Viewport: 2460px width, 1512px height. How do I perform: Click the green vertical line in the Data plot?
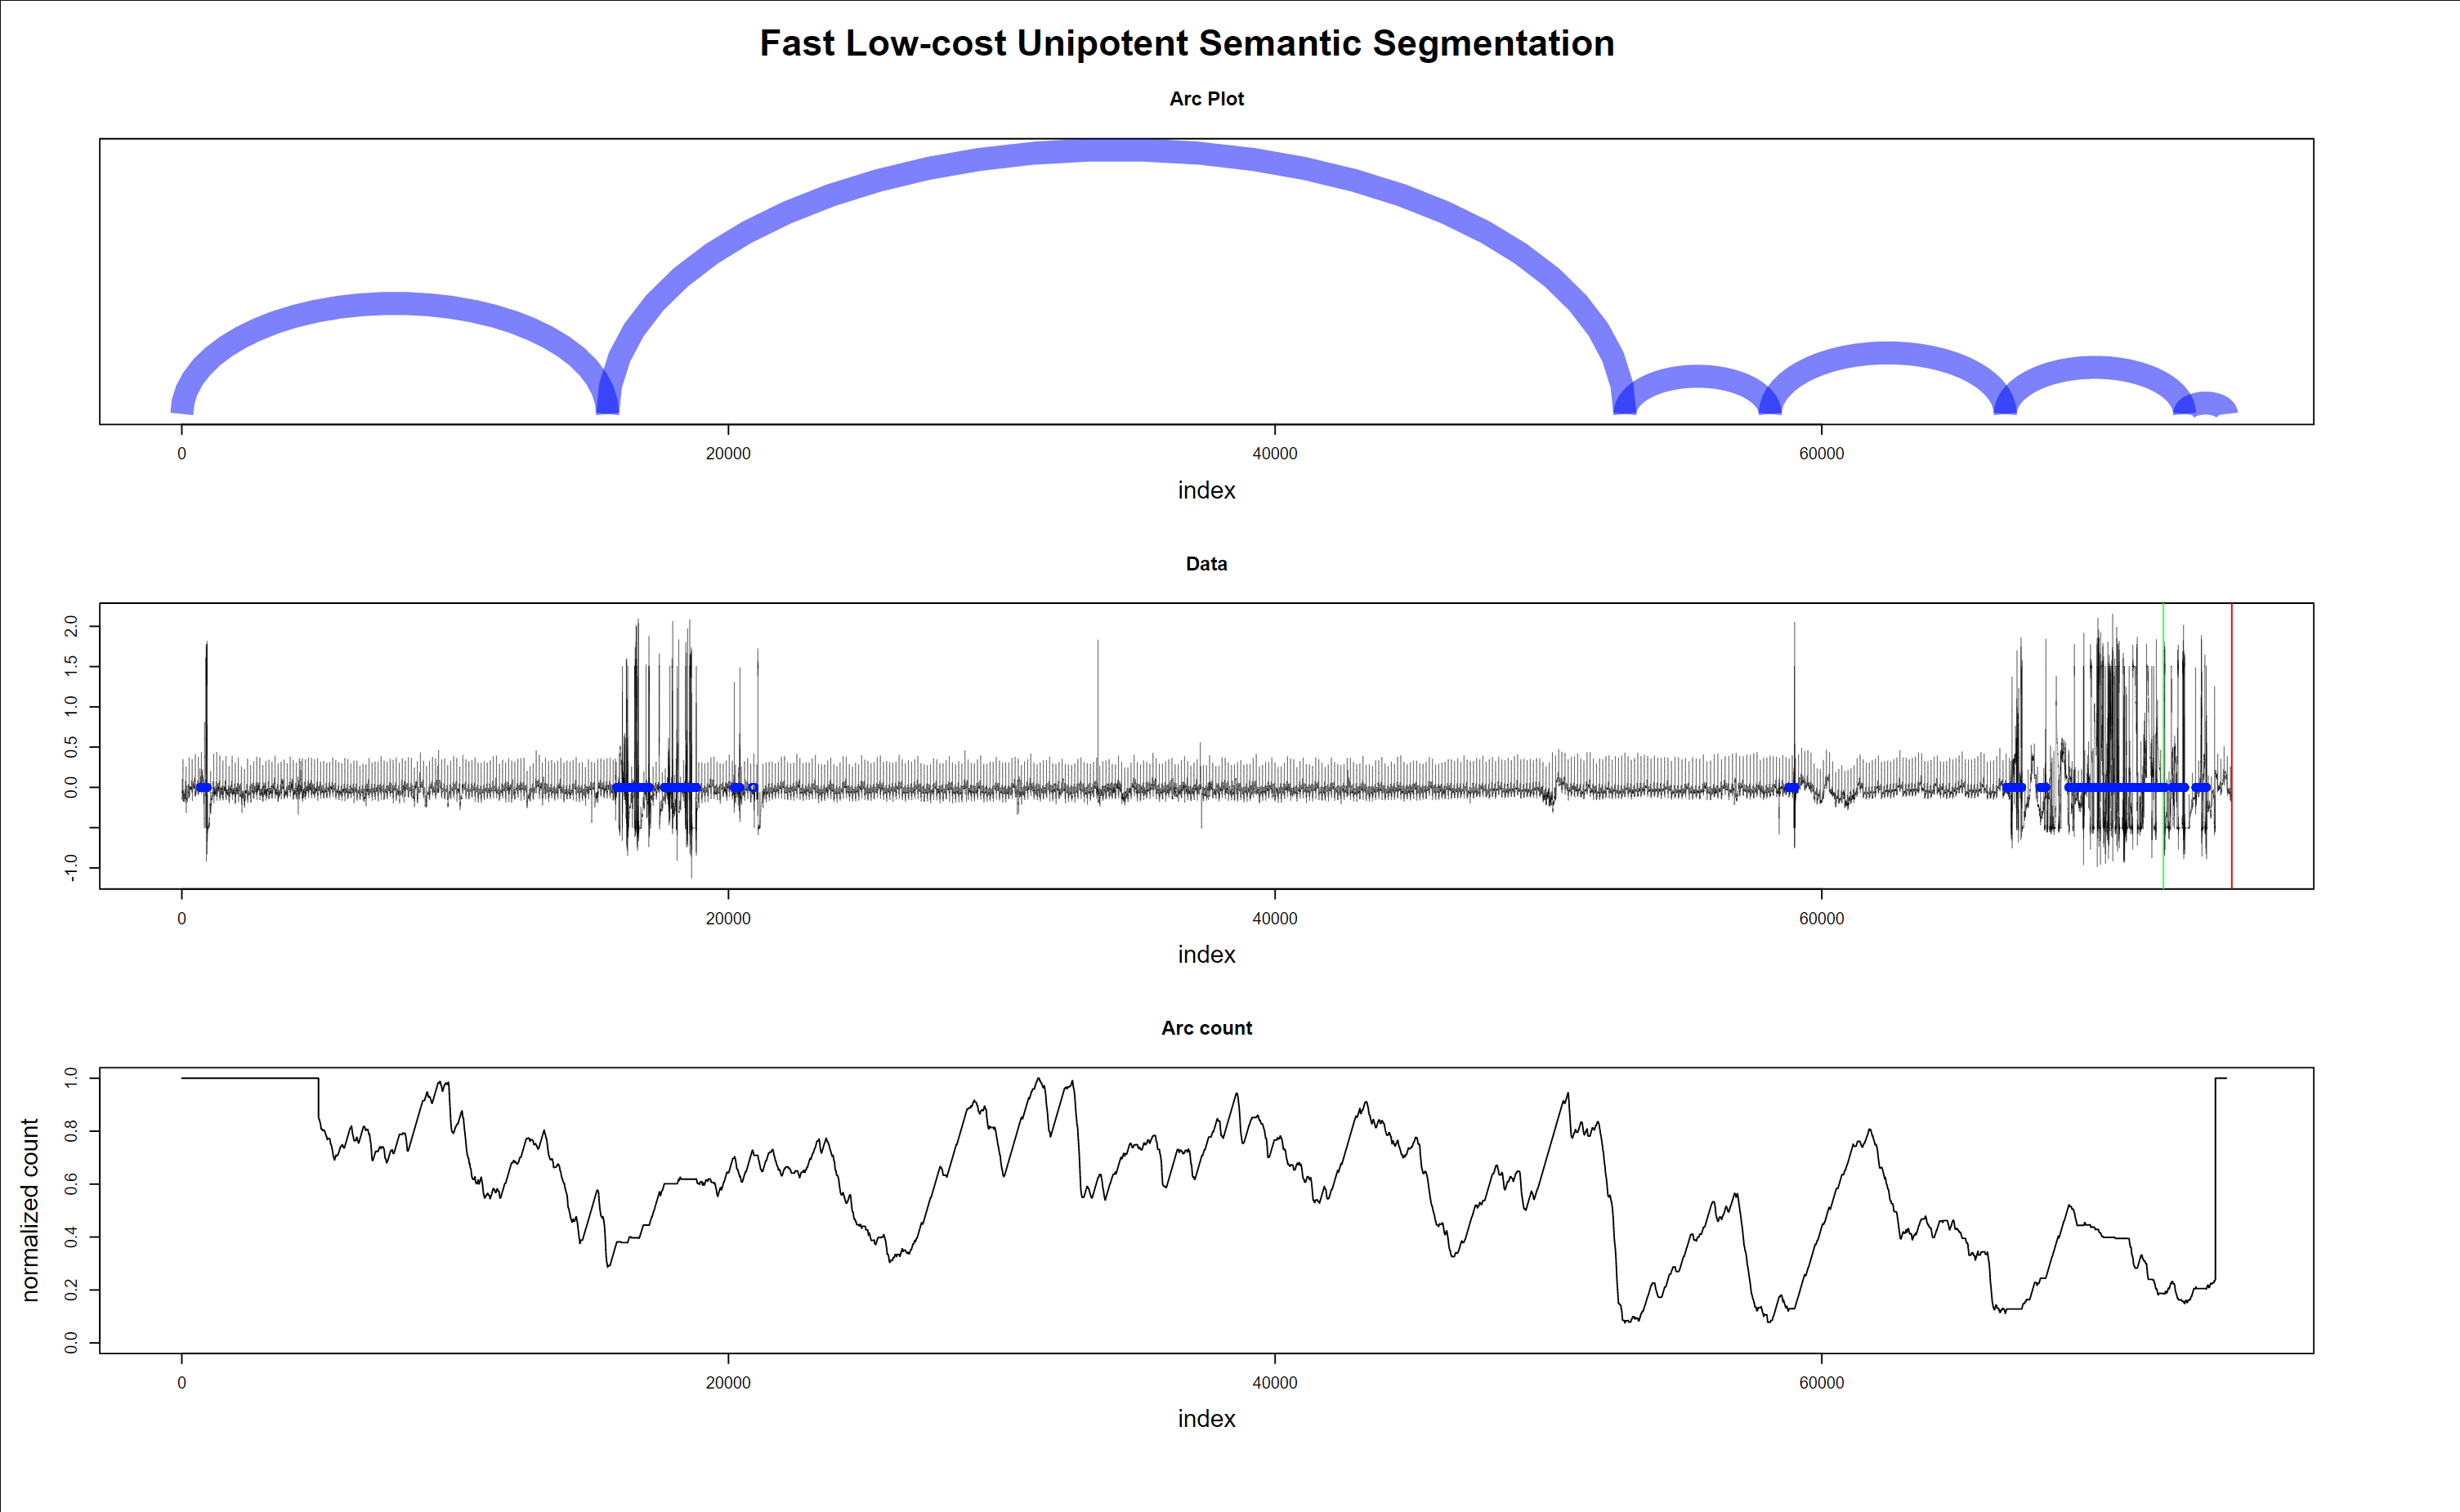click(2163, 745)
